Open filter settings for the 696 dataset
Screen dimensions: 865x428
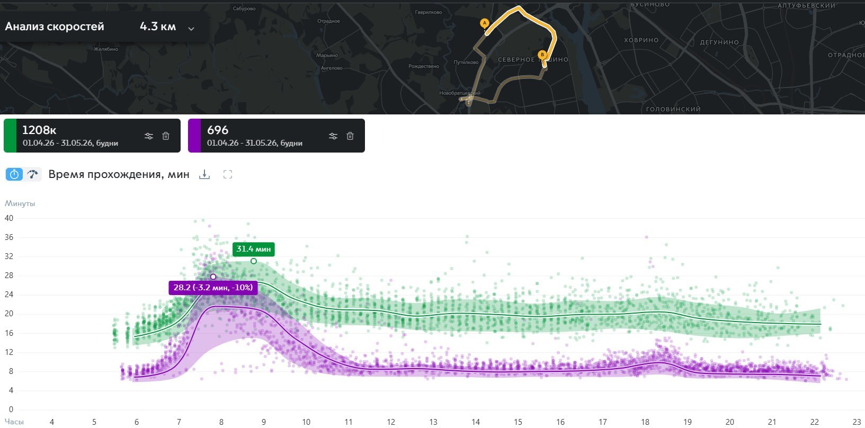coord(333,136)
